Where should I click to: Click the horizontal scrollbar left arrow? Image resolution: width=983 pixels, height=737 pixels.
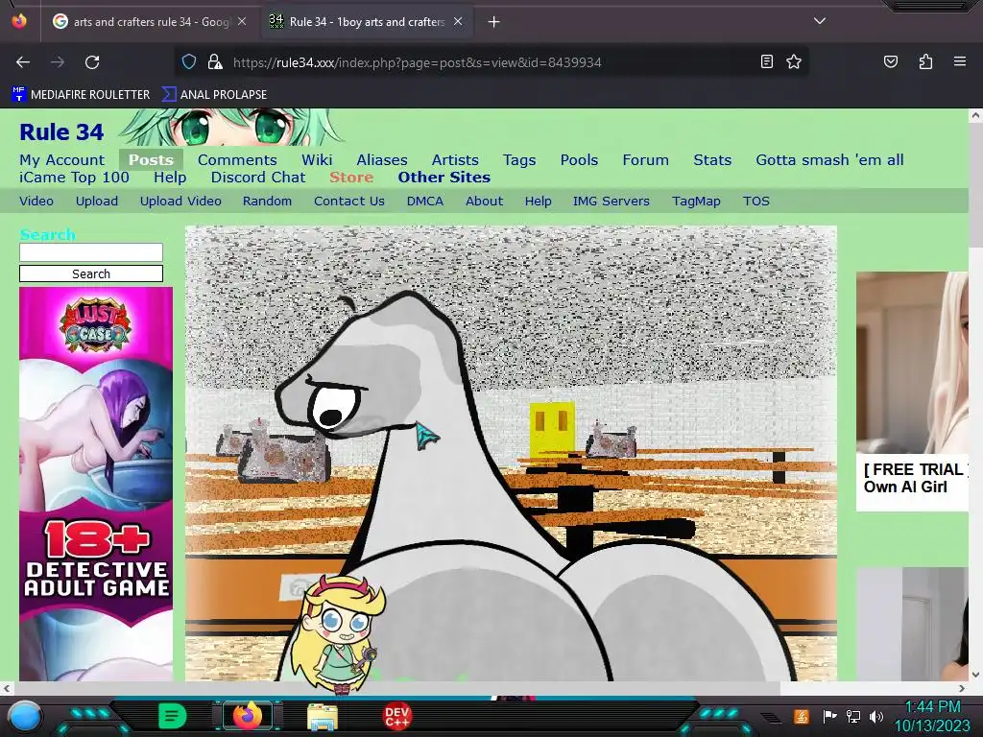click(x=7, y=689)
